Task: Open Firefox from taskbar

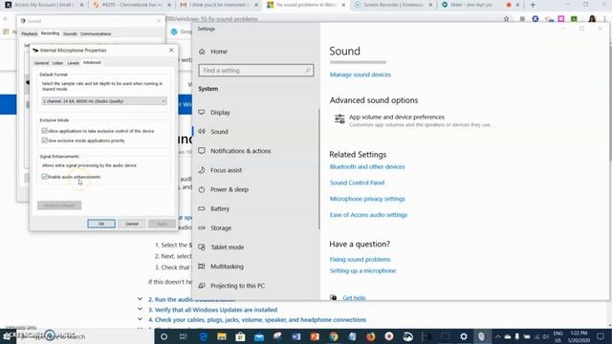Action: [x=370, y=337]
